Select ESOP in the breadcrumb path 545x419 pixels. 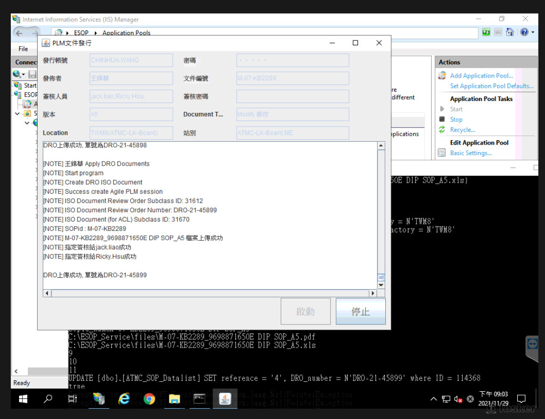81,33
